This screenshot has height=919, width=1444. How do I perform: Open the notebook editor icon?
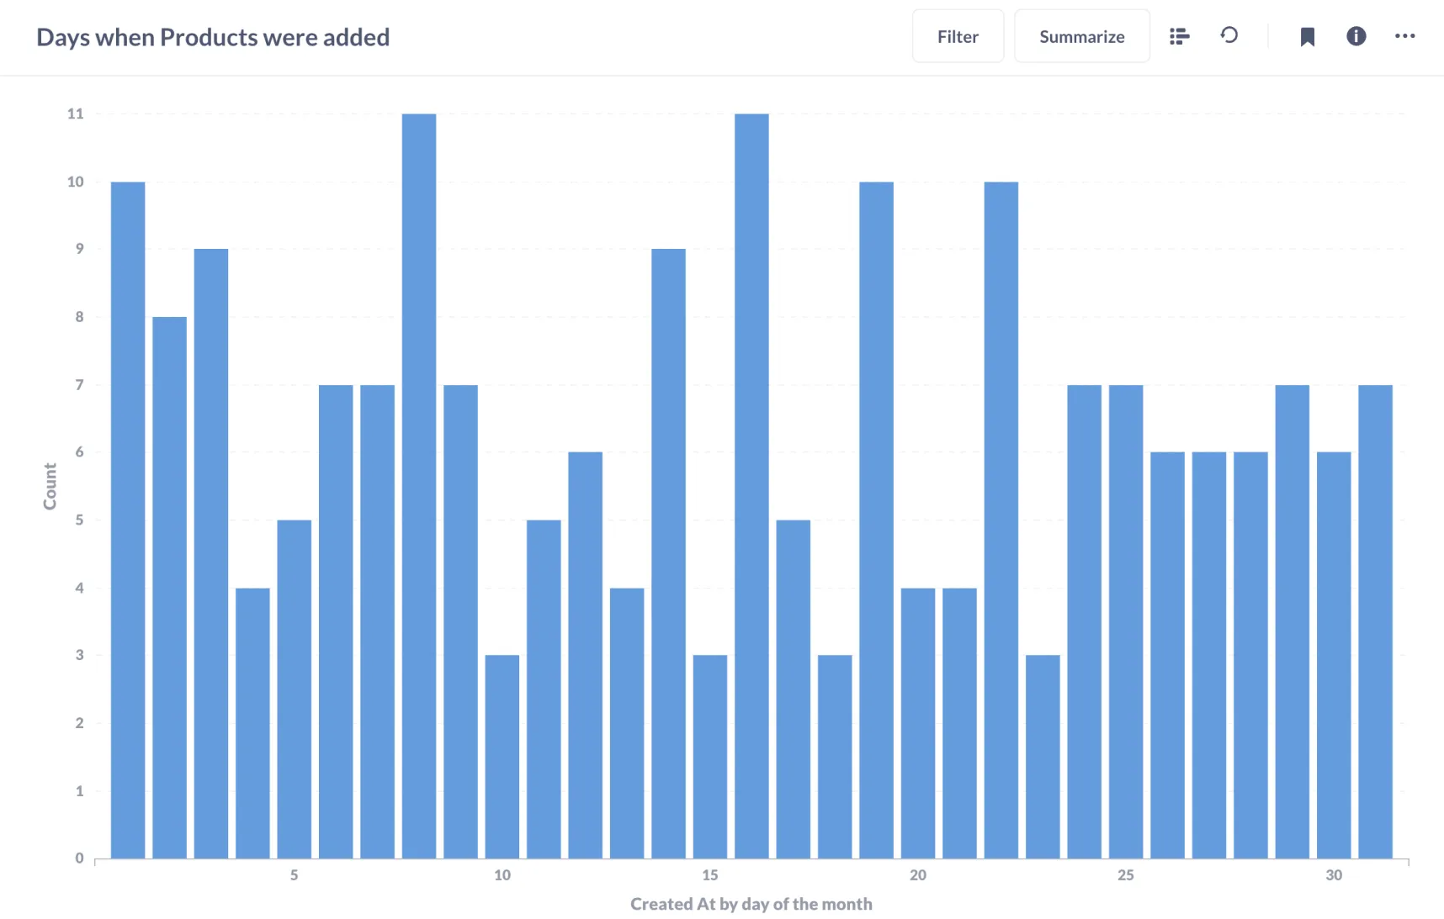point(1179,36)
